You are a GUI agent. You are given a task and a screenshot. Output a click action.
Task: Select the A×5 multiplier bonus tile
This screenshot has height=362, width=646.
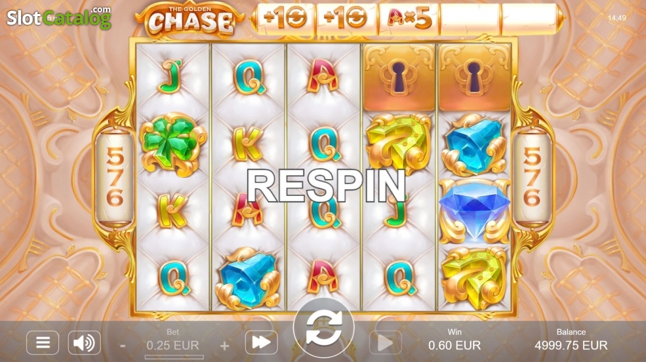409,19
